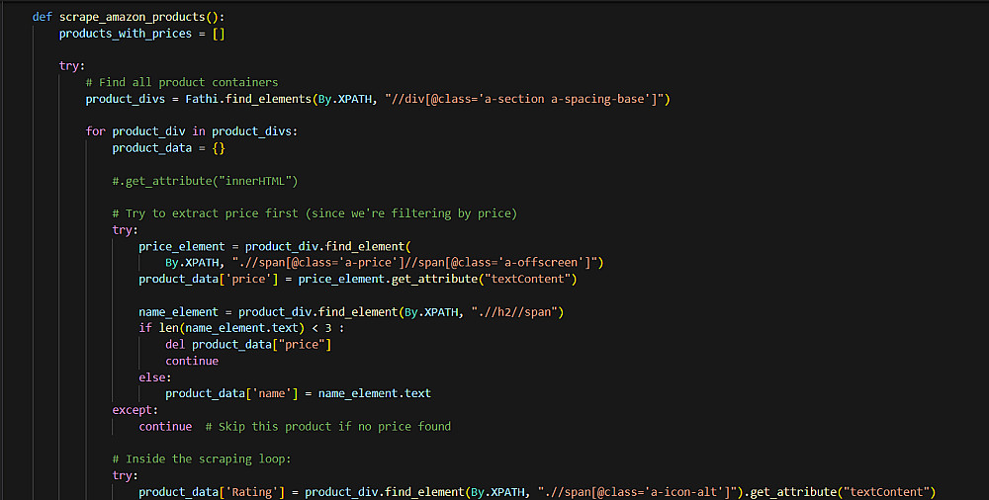Click the 'if len(name_element.text) < 3' line
Screen dimensions: 989x500
point(241,328)
